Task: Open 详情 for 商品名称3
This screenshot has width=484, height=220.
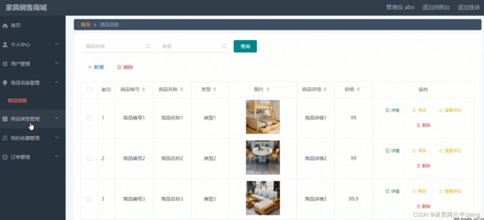Action: 392,192
